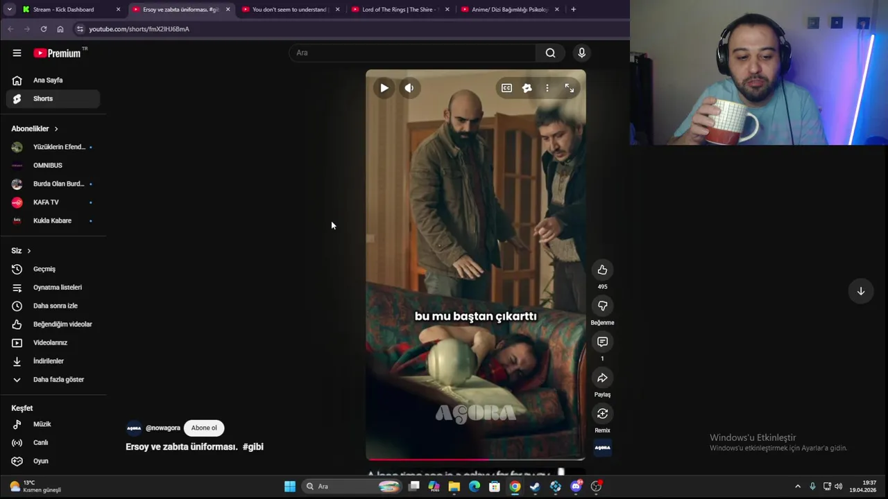Open Microsoft Edge from taskbar
The image size is (888, 499).
pos(475,487)
